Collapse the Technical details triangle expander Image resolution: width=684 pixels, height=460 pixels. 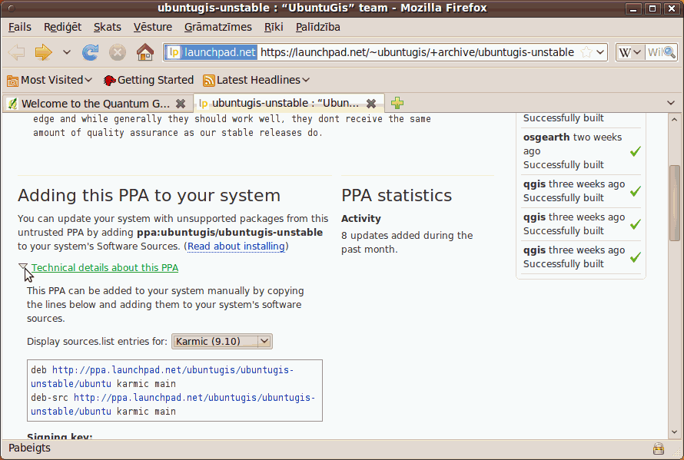tap(23, 266)
